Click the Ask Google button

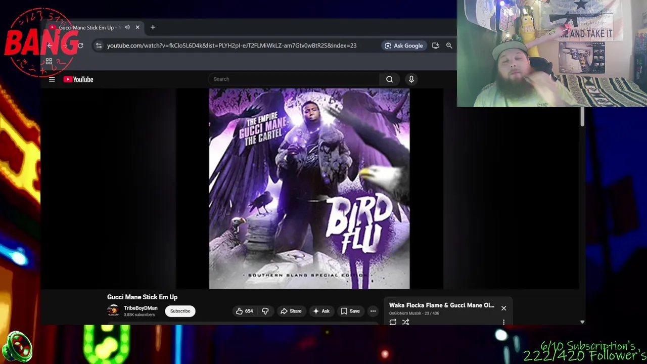point(403,45)
